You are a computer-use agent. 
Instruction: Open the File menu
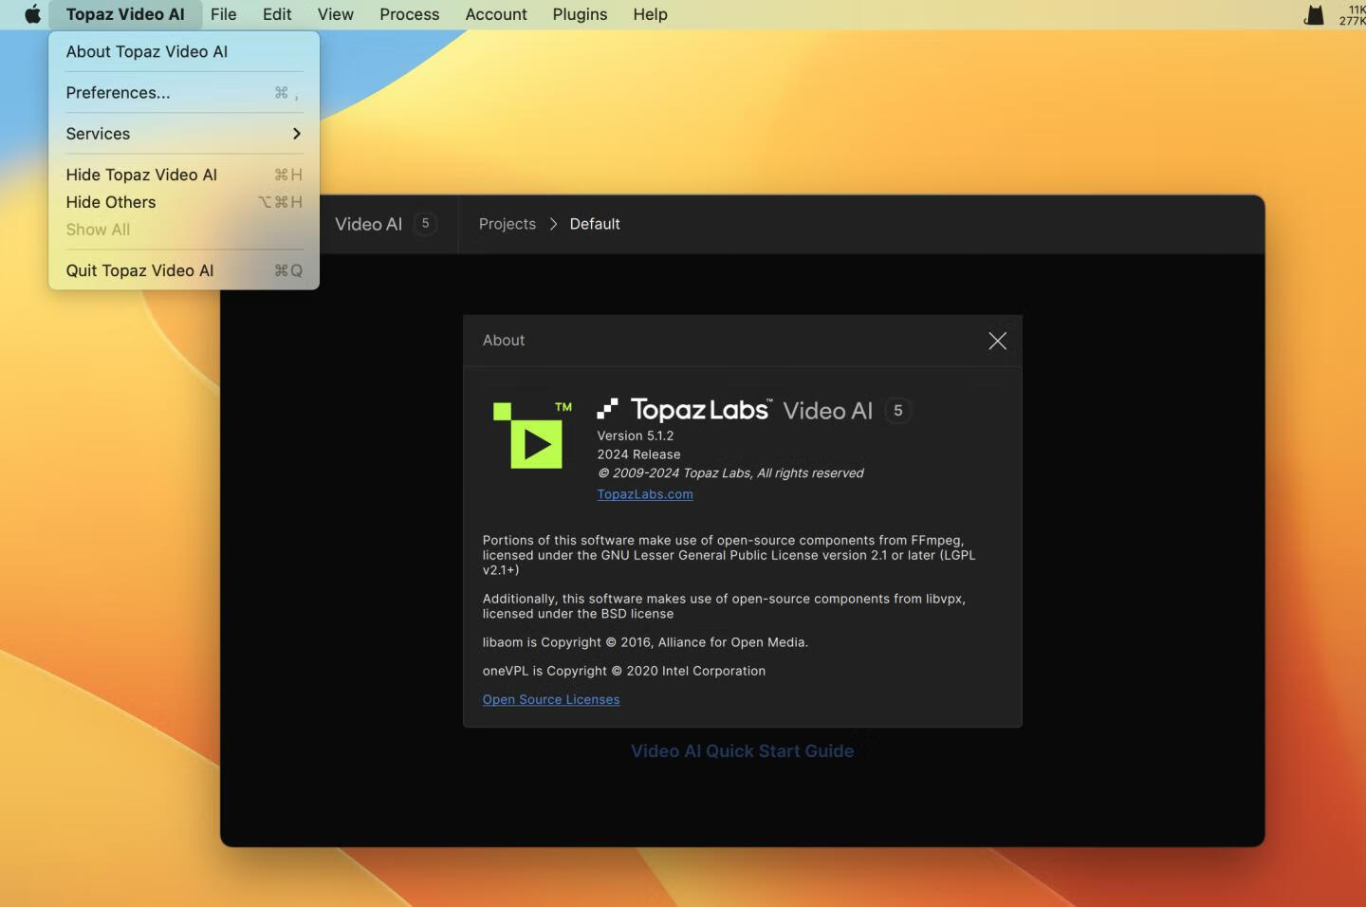pyautogui.click(x=224, y=14)
